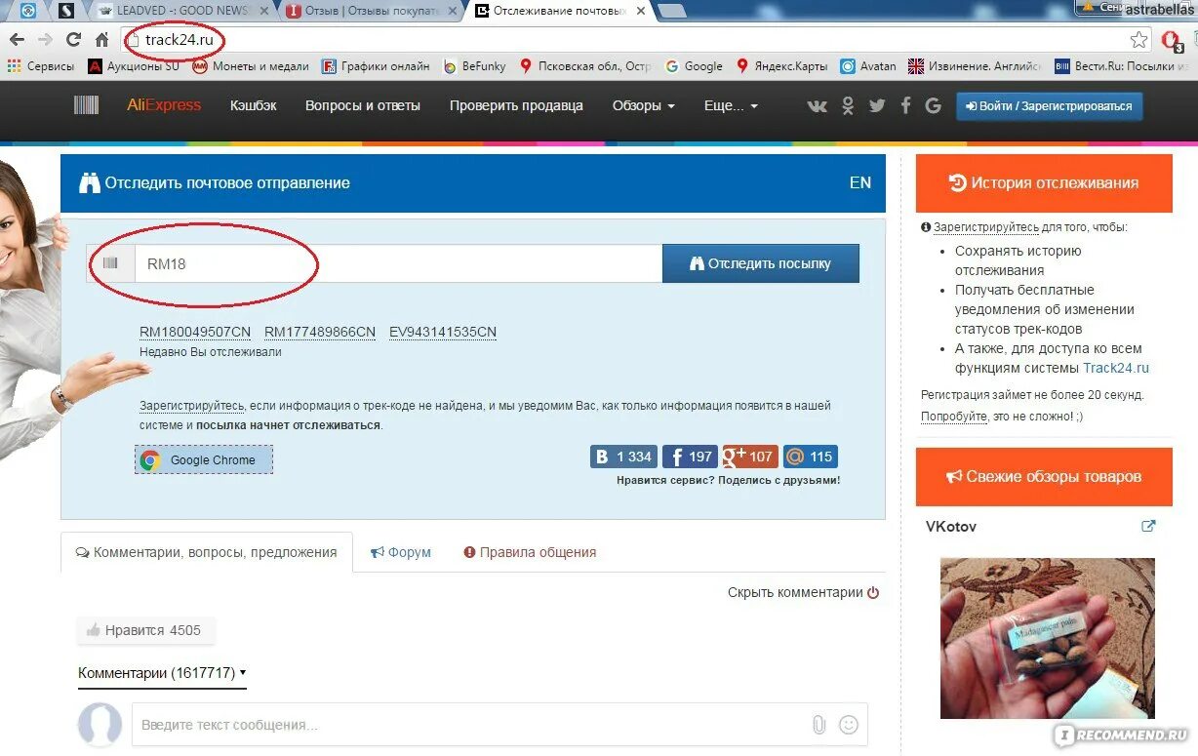Screen dimensions: 1198x756
Task: Click the user avatar beside comment box
Action: 100,725
